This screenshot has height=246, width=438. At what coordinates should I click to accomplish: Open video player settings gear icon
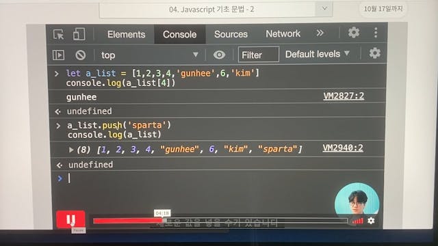[371, 221]
